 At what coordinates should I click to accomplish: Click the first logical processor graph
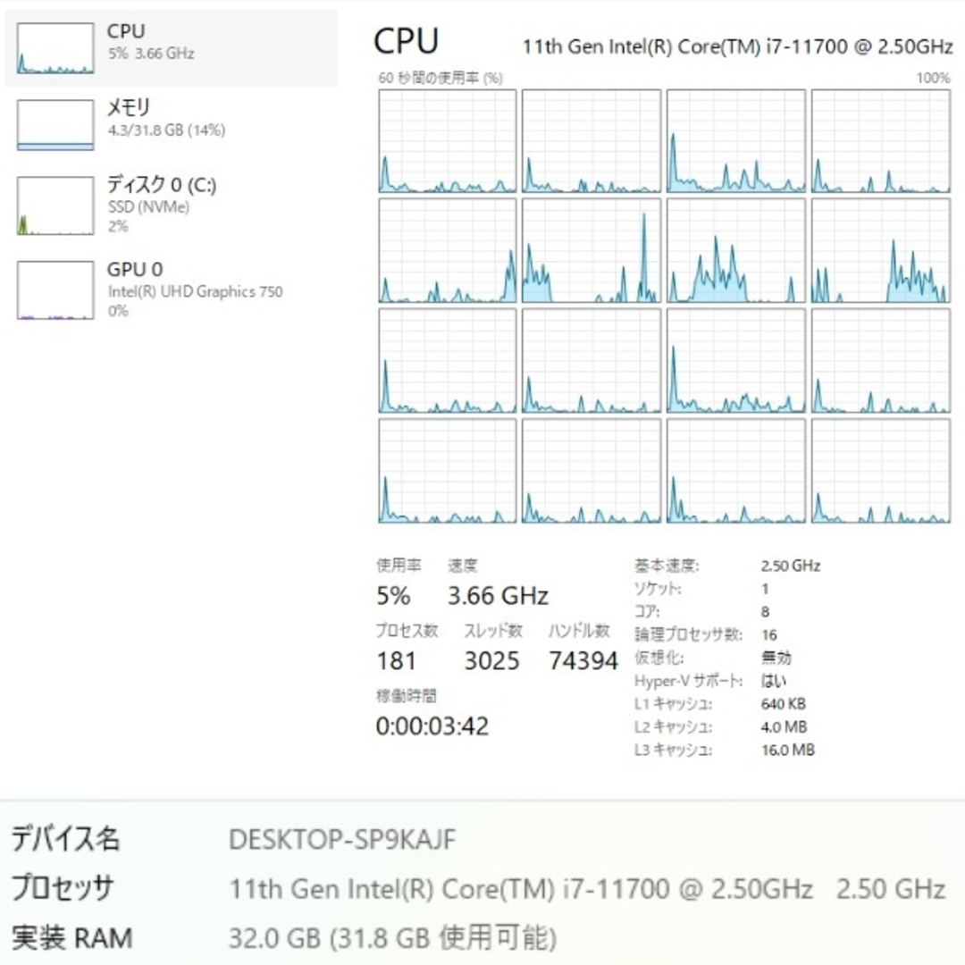[x=448, y=141]
